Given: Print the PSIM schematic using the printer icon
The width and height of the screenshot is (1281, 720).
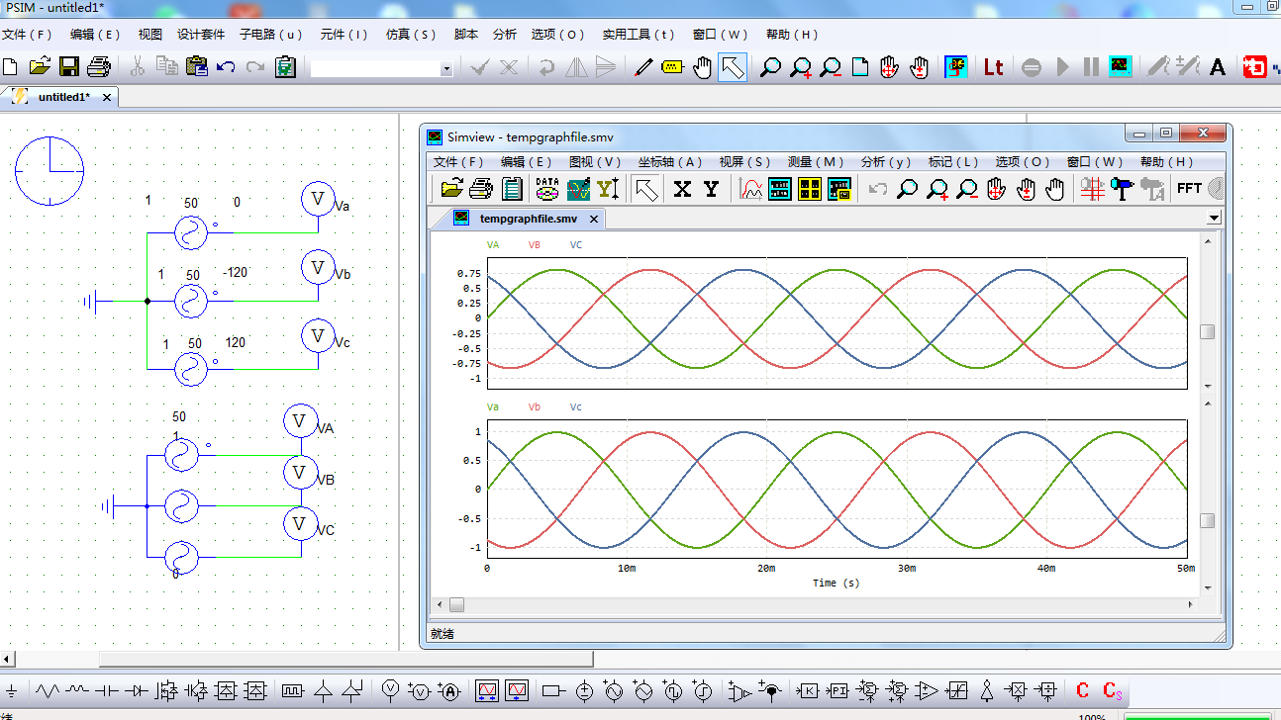Looking at the screenshot, I should point(99,67).
